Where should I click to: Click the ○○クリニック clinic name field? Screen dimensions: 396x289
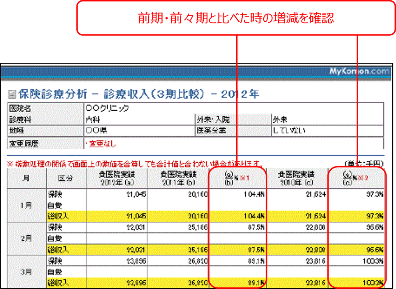[108, 109]
